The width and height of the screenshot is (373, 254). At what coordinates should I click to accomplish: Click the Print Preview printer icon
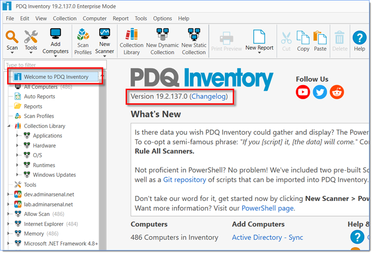[x=226, y=38]
